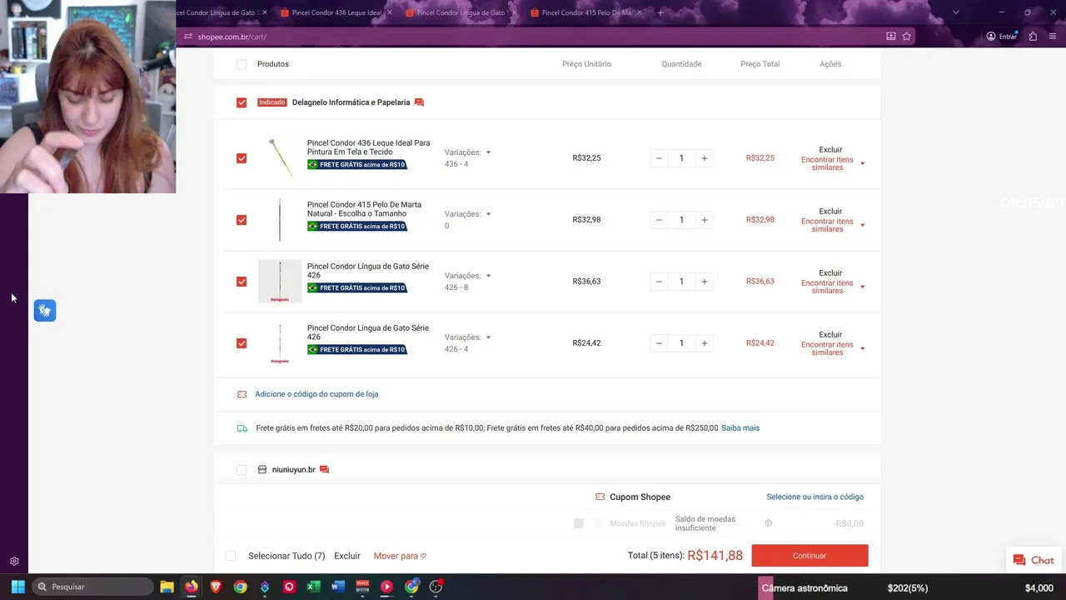Viewport: 1066px width, 600px height.
Task: Toggle the Moedas Shopee checkbox
Action: point(579,523)
